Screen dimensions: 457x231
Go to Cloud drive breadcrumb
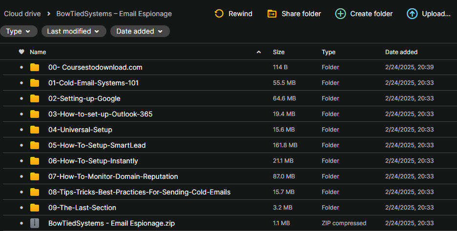click(x=22, y=14)
